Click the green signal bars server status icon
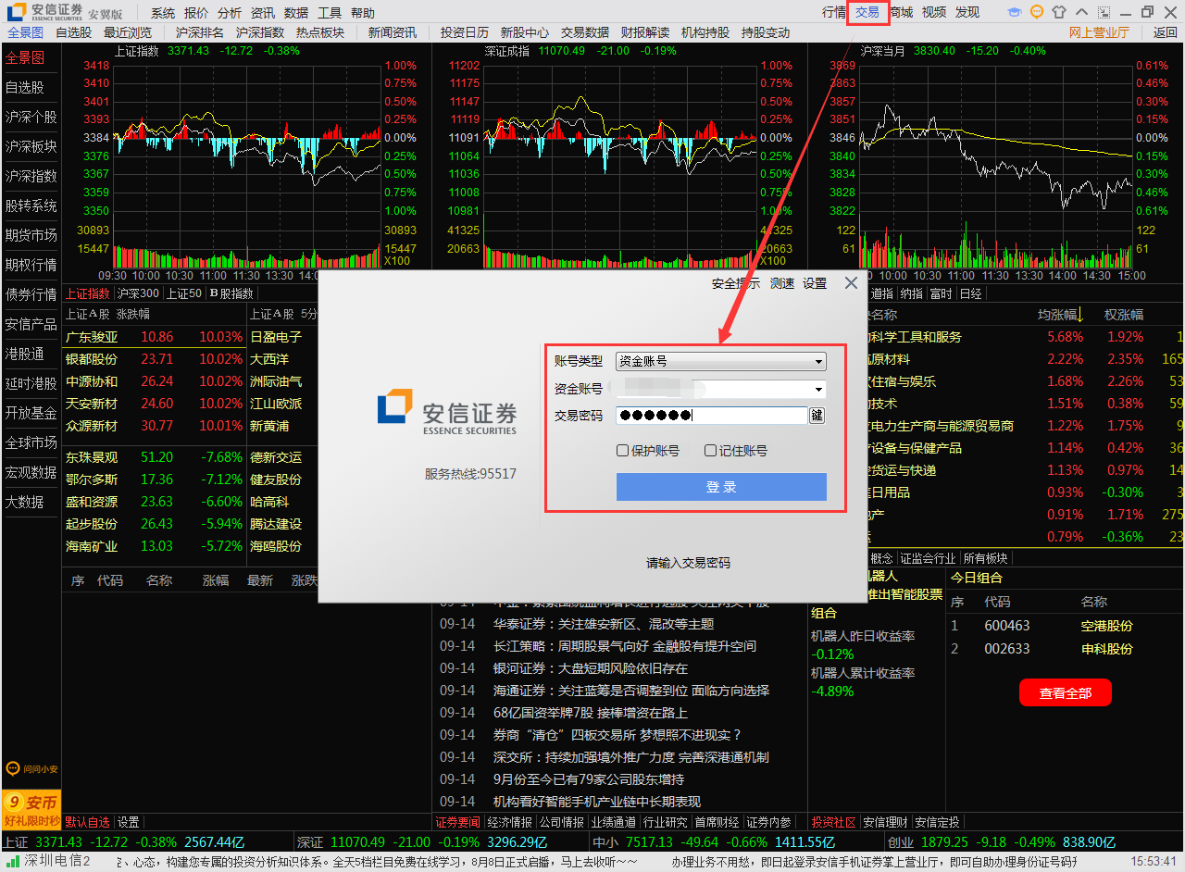Image resolution: width=1185 pixels, height=872 pixels. (11, 861)
